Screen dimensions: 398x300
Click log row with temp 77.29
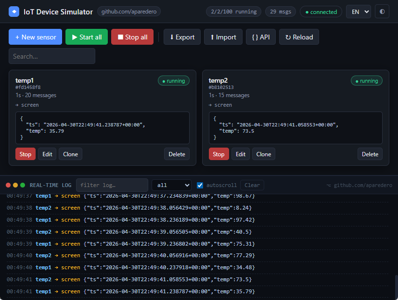(x=197, y=255)
